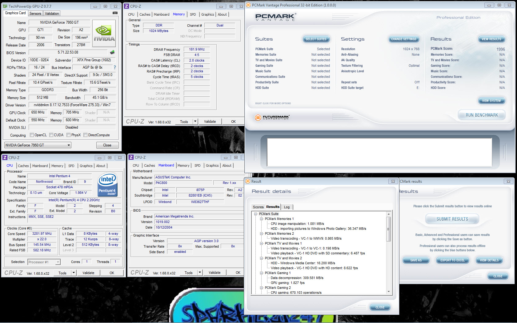Click the Result window title icon

click(x=248, y=181)
